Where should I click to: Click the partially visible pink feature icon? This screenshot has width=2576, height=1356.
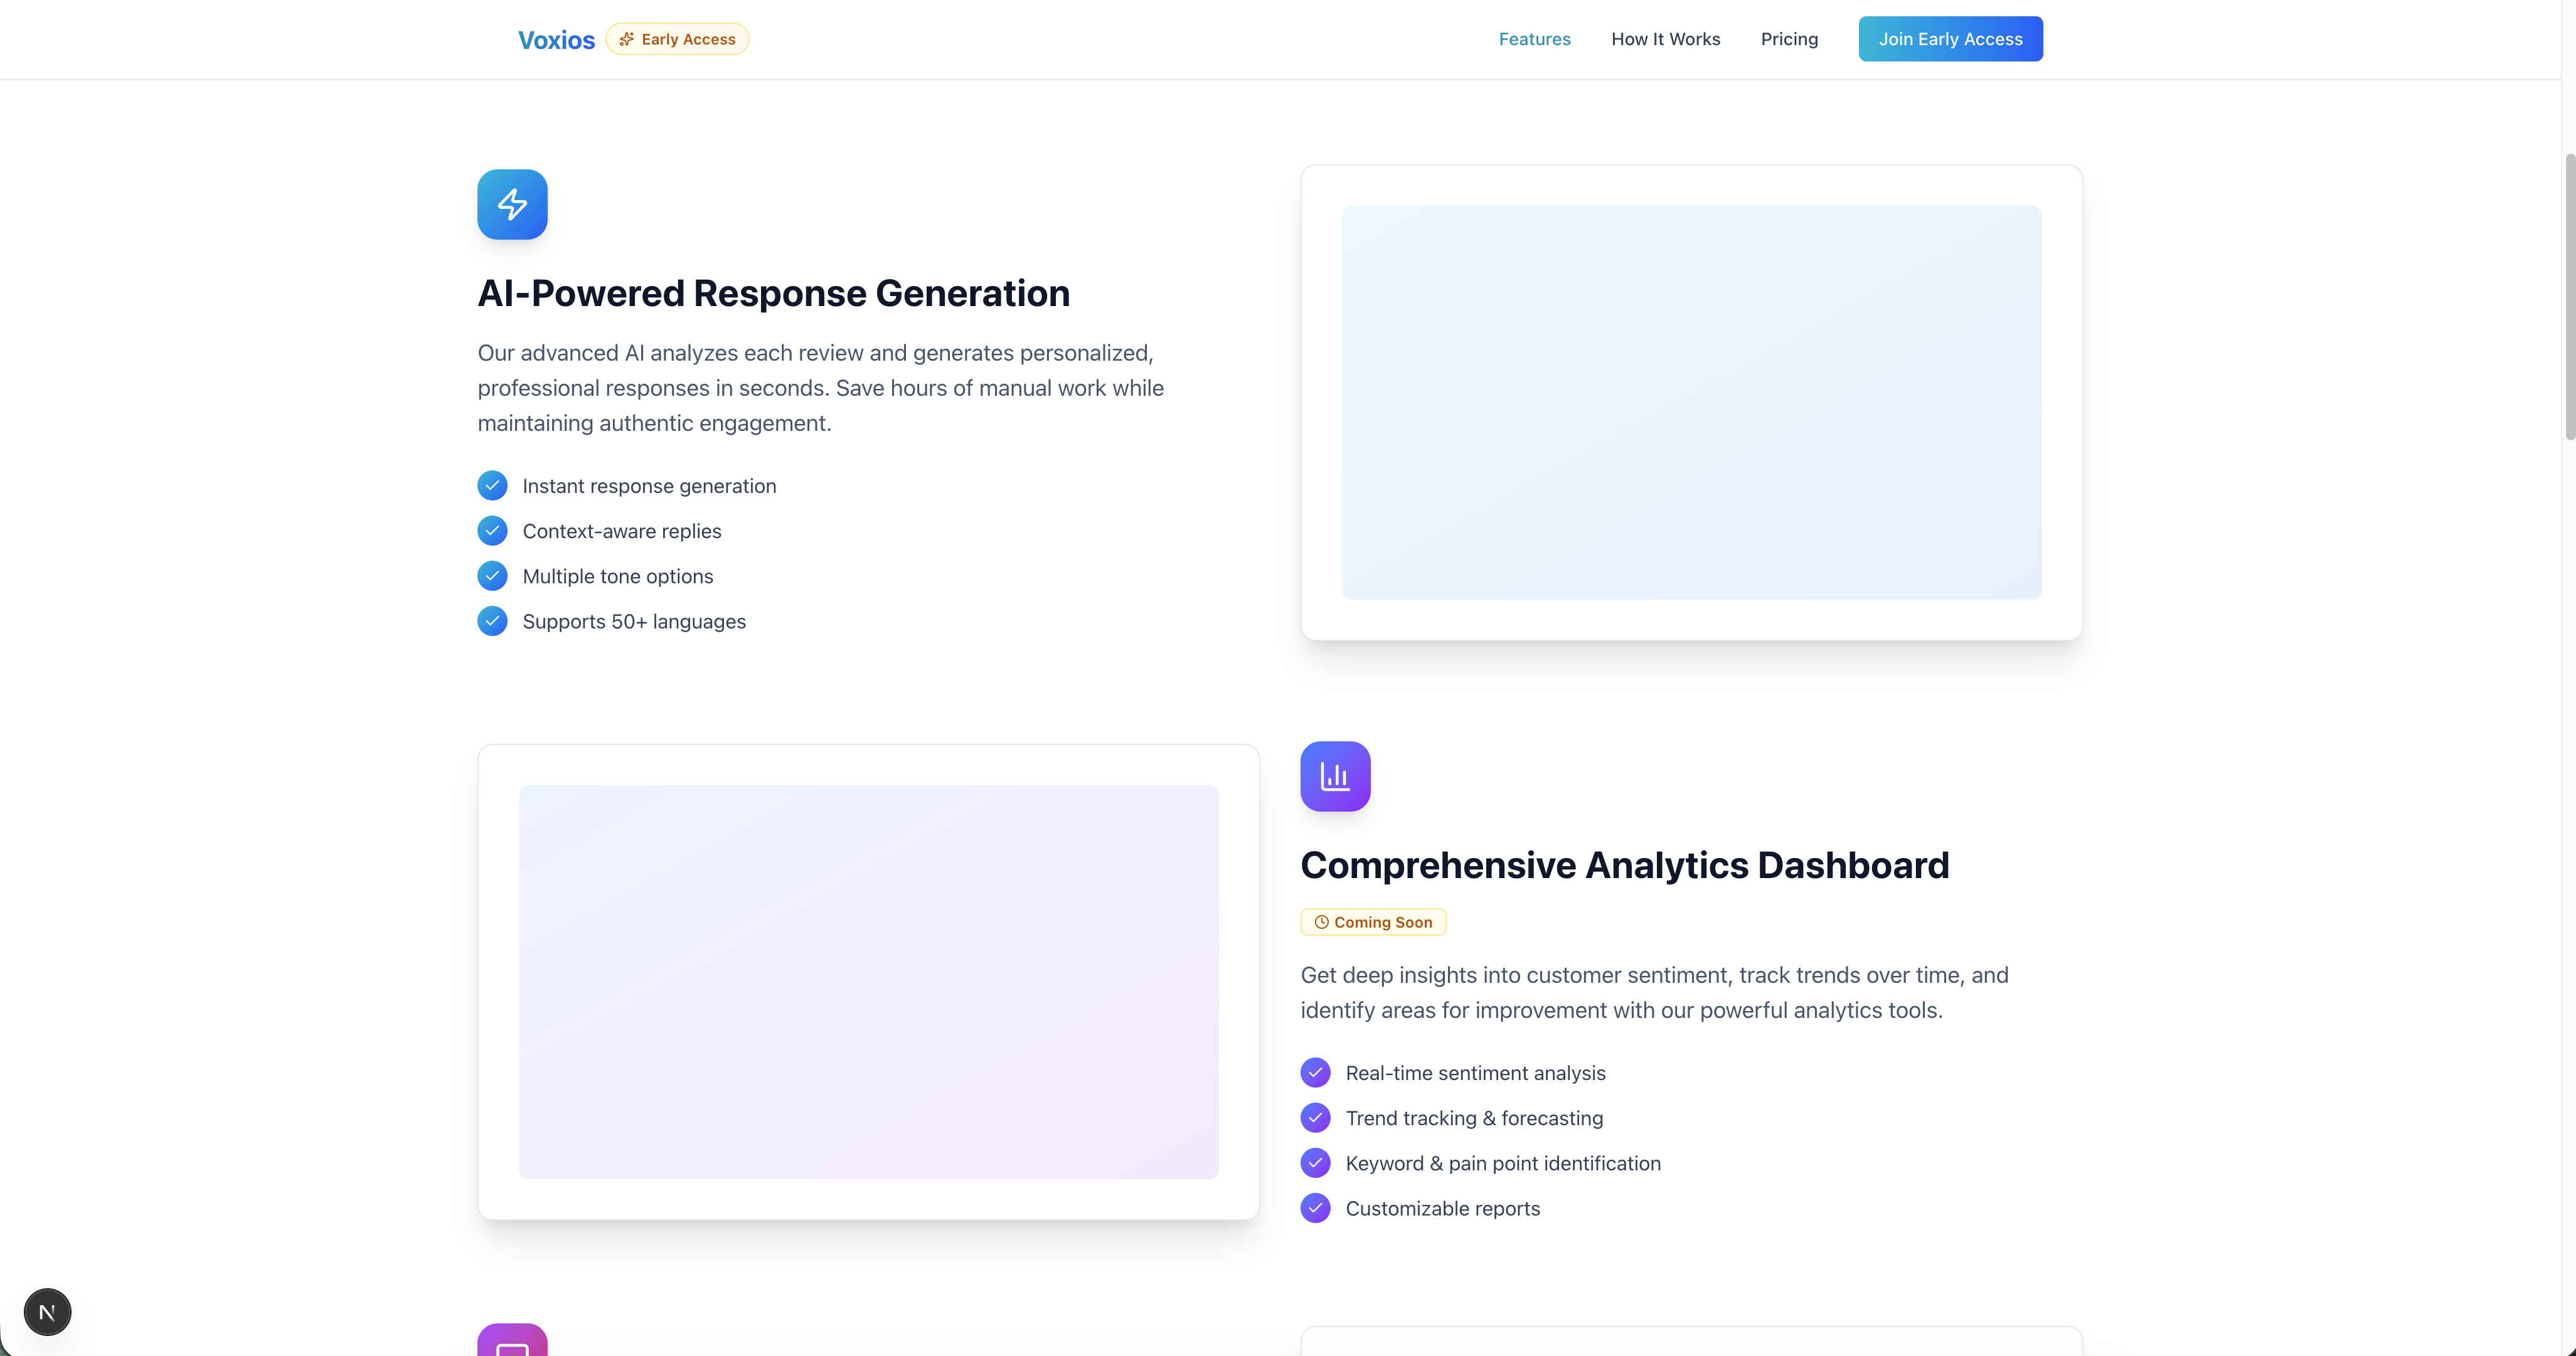point(512,1342)
